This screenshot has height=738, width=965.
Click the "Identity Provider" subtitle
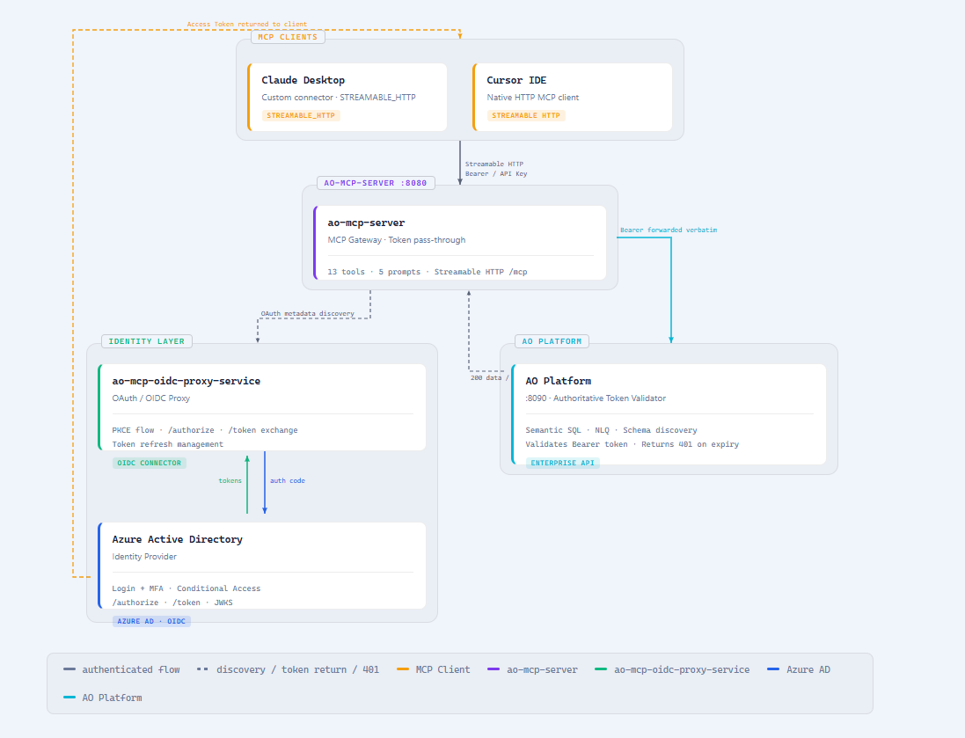coord(144,557)
